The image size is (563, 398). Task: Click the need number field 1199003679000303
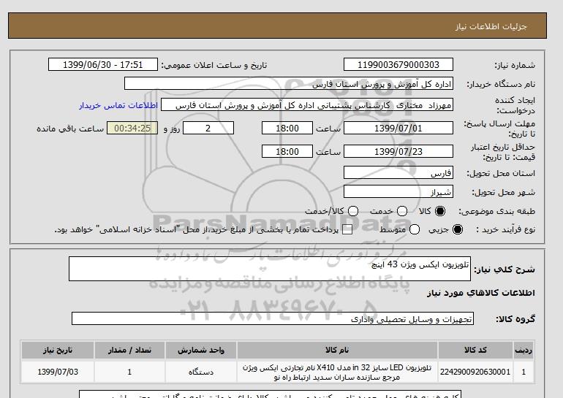pos(398,64)
